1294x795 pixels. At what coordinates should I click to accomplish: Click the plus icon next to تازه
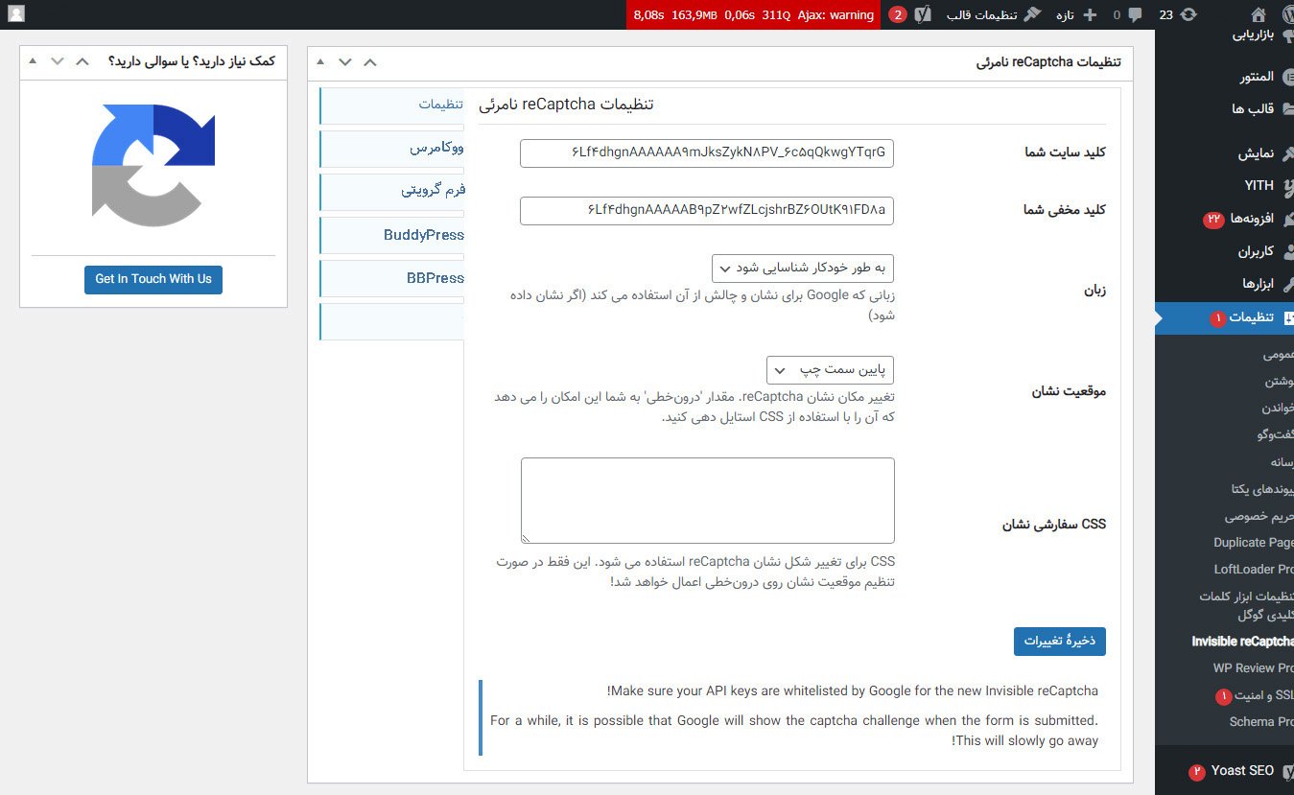[x=1089, y=14]
